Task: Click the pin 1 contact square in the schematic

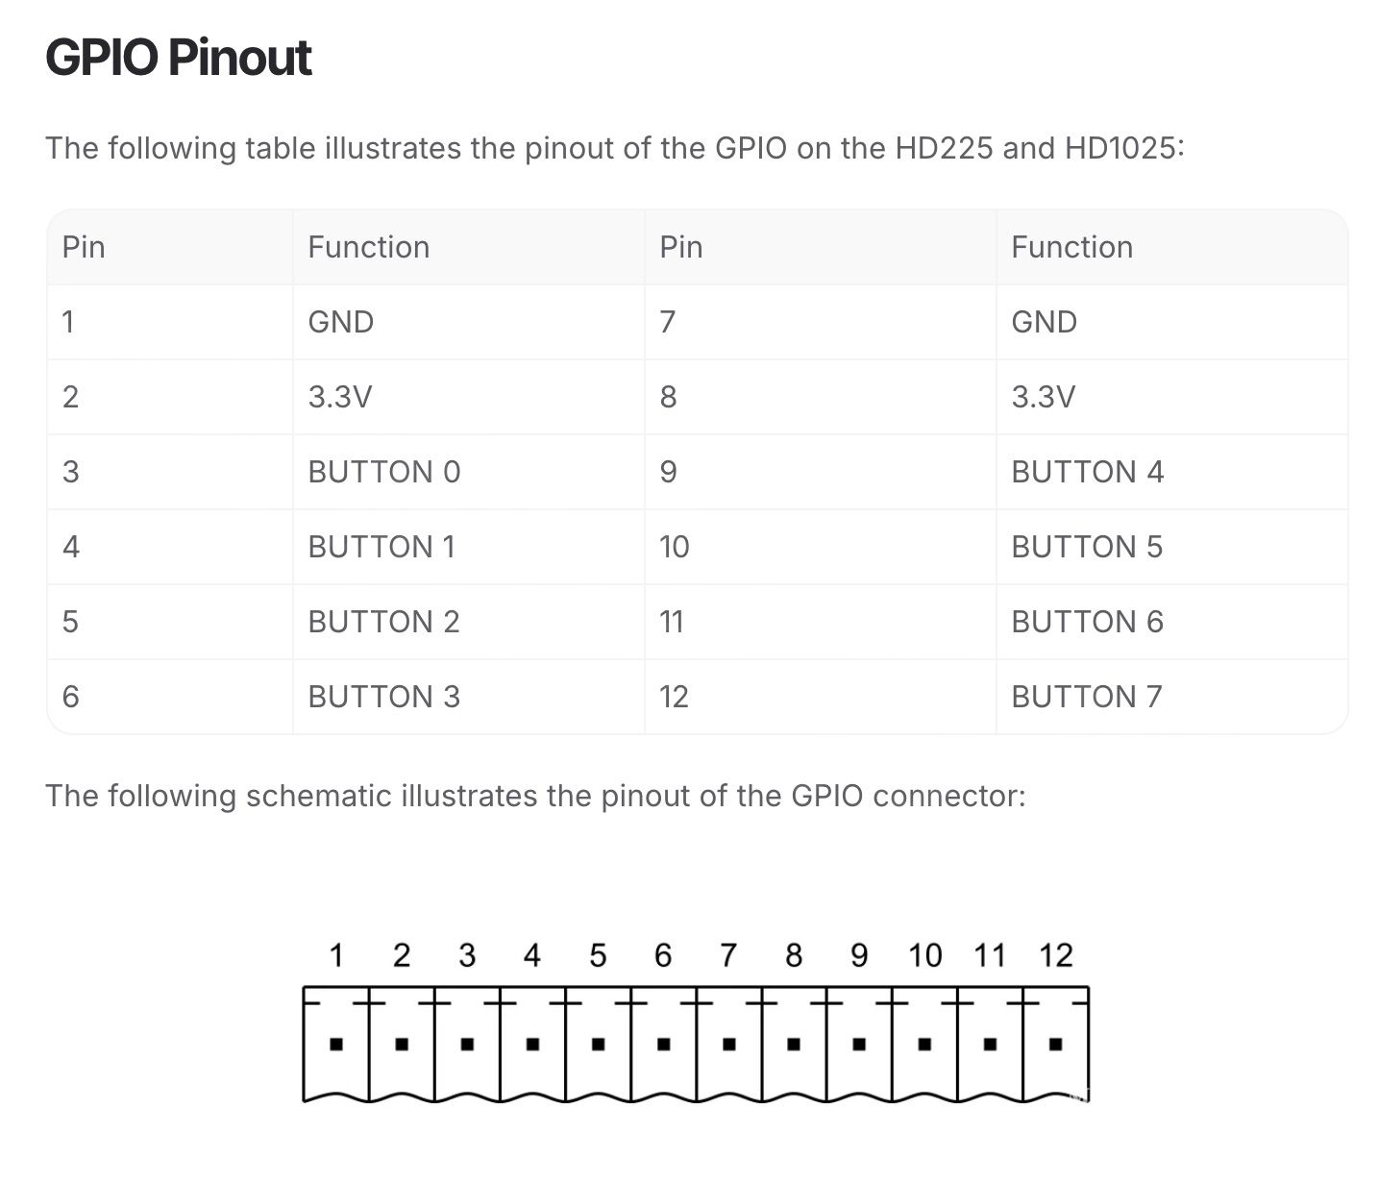Action: pos(336,1044)
